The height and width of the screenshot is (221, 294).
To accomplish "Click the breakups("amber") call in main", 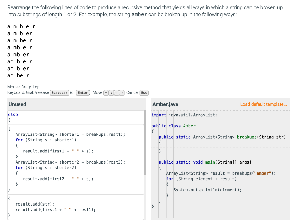I will point(220,173).
